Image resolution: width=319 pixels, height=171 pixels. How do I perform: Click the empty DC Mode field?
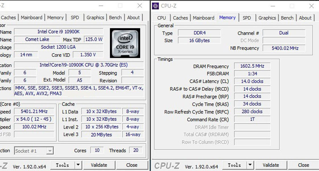click(284, 40)
